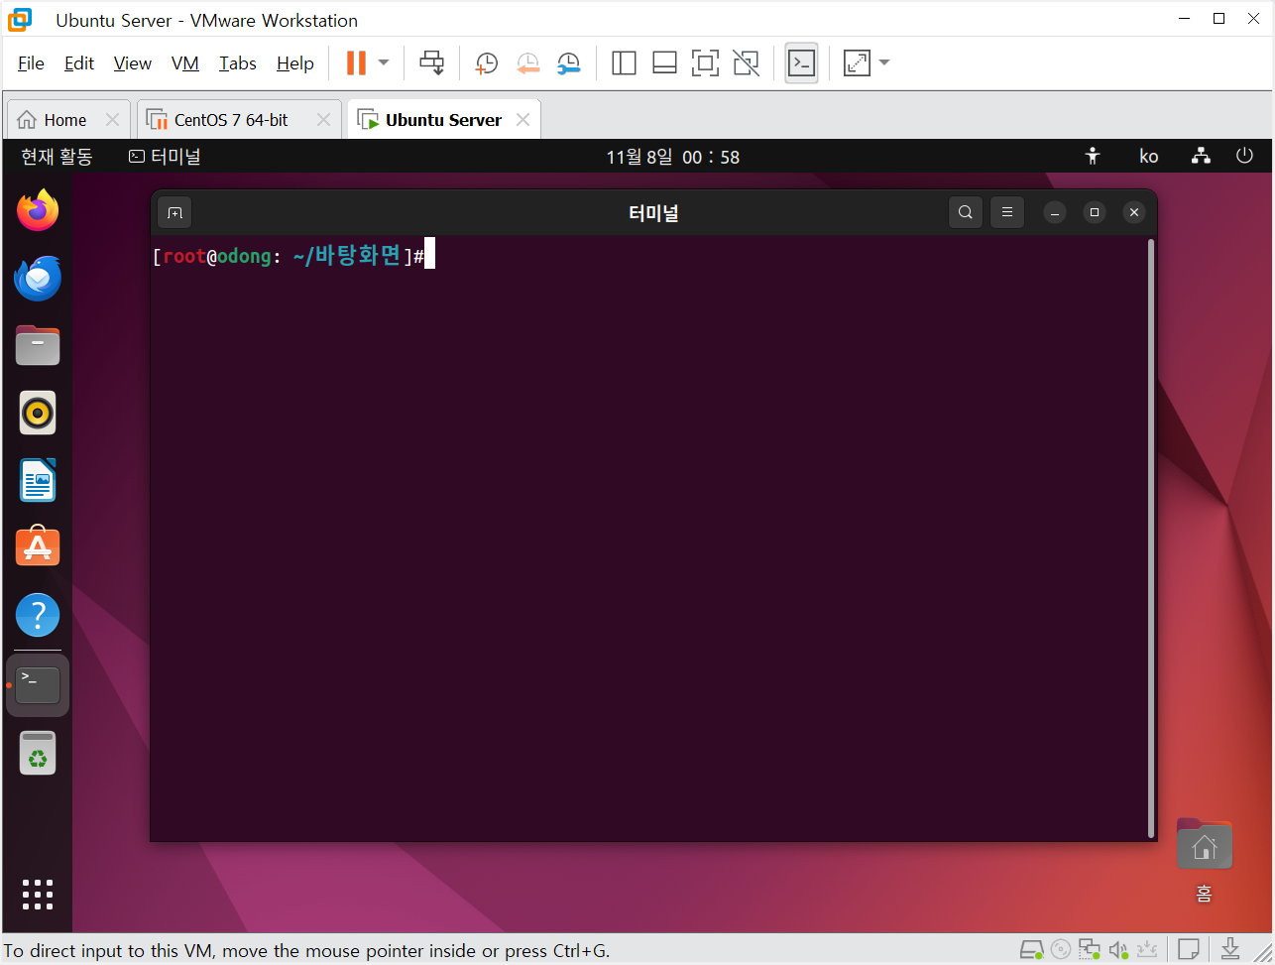Open the Help menu

pyautogui.click(x=295, y=63)
